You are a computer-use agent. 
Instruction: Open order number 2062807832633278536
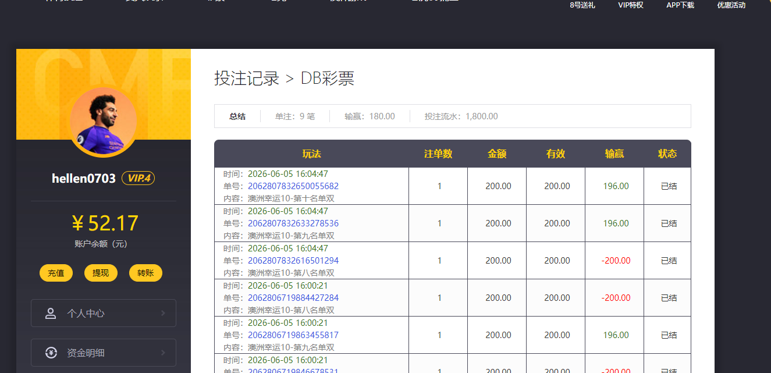point(293,223)
